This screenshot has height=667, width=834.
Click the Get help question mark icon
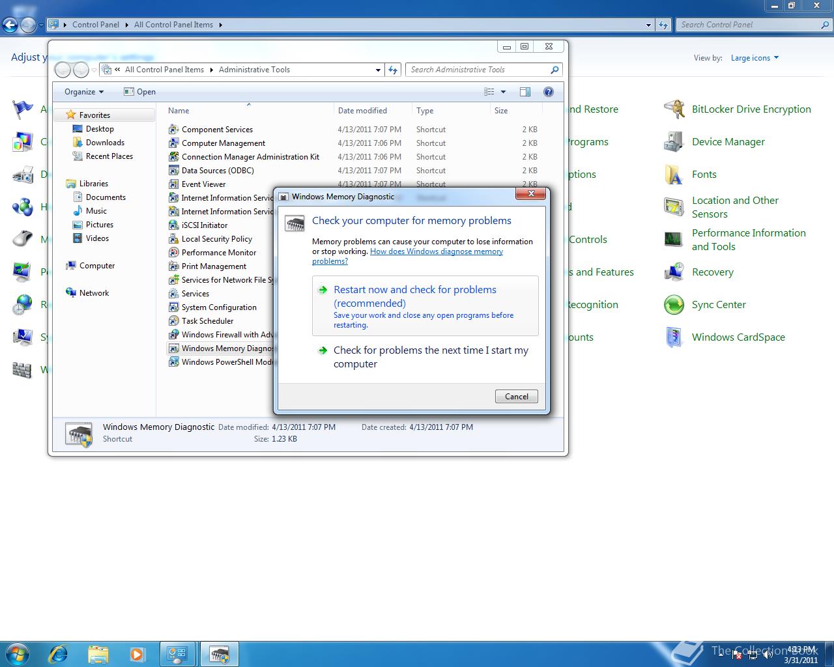coord(549,92)
